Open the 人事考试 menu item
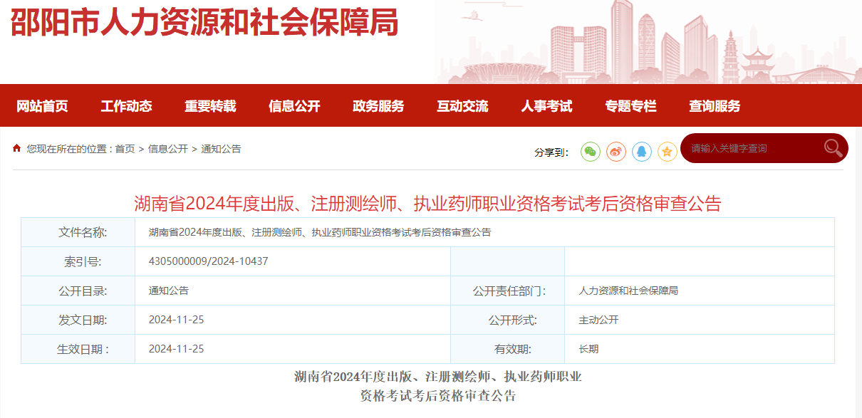The image size is (862, 418). pos(546,106)
